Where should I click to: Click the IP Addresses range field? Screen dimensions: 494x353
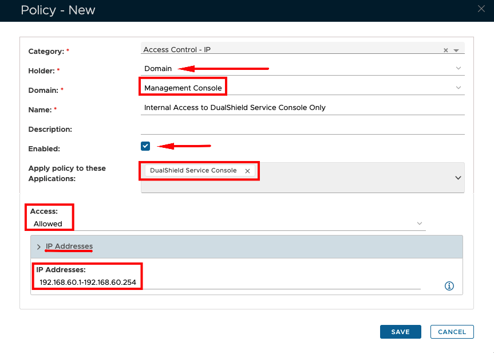229,283
